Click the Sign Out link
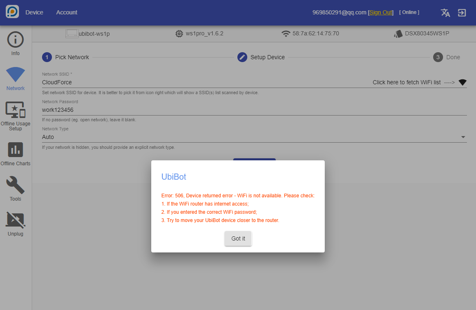The width and height of the screenshot is (476, 310). pyautogui.click(x=381, y=12)
